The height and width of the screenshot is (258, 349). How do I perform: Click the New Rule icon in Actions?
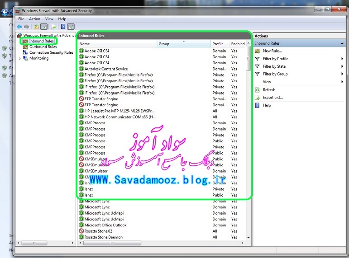pyautogui.click(x=257, y=51)
